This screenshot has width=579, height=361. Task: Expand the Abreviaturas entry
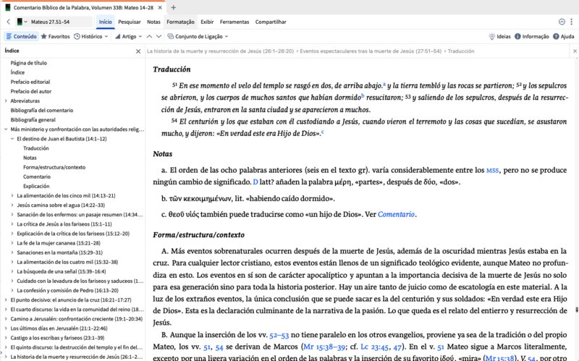[6, 101]
